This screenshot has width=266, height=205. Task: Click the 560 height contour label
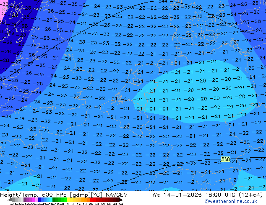click(x=226, y=159)
